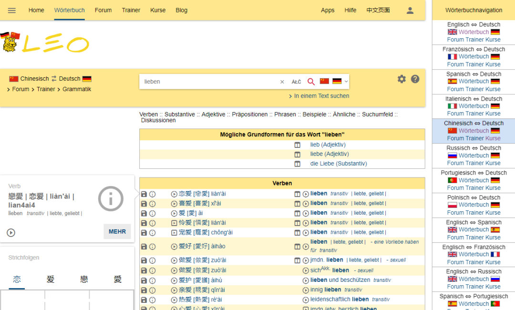Play German audio for innig lieben
This screenshot has height=310, width=515.
pyautogui.click(x=306, y=290)
